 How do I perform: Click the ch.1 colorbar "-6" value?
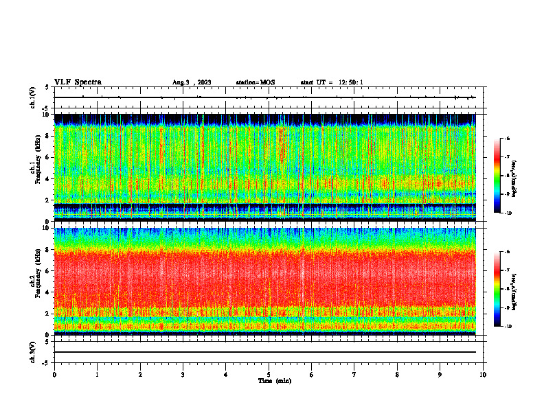[x=507, y=138]
